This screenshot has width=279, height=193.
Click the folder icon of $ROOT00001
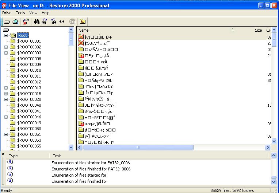coord(13,41)
